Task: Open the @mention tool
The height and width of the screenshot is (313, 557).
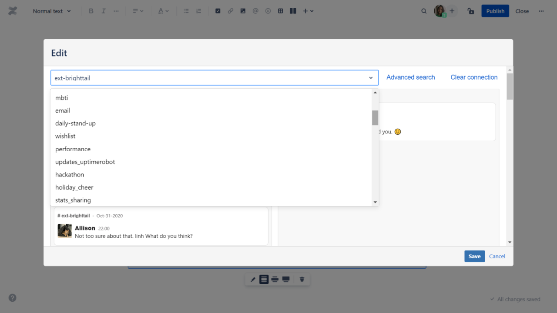Action: (255, 10)
